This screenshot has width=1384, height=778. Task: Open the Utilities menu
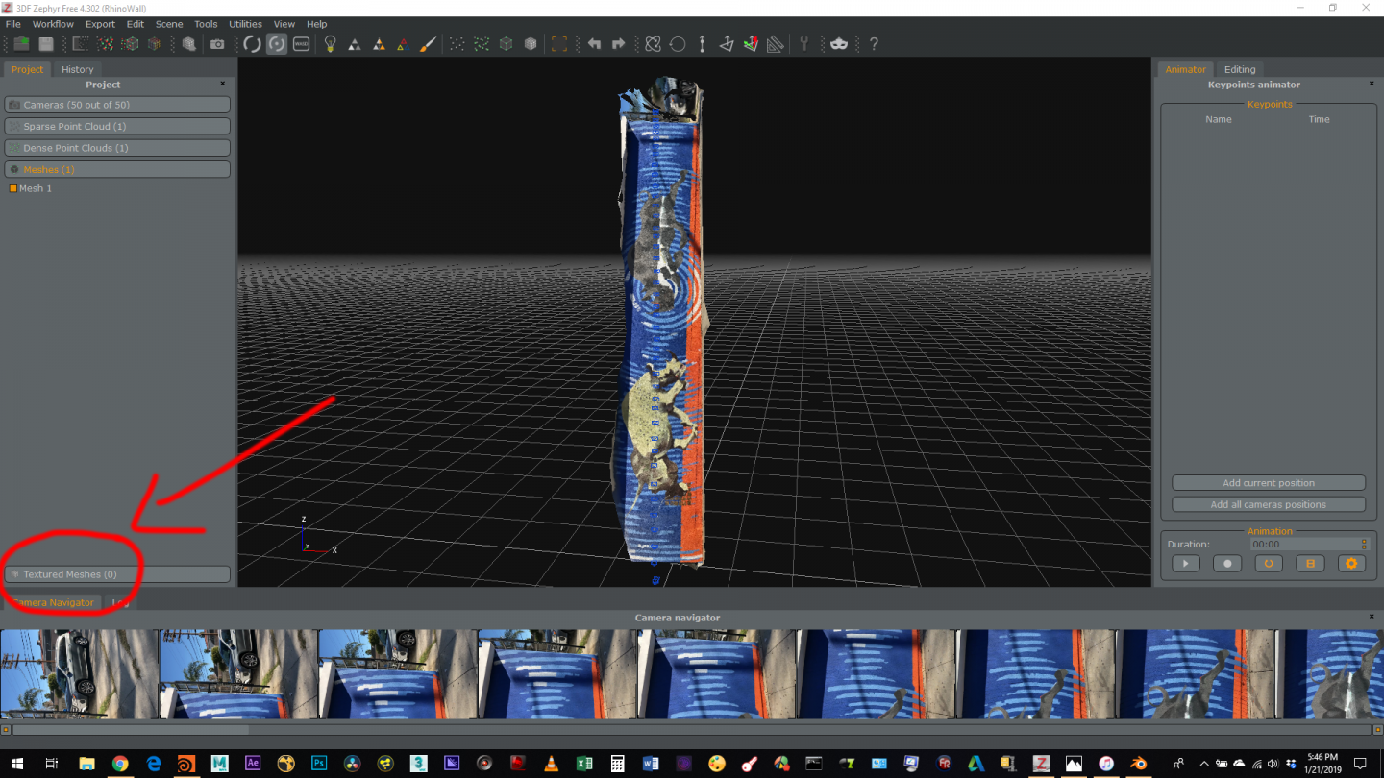click(x=245, y=24)
